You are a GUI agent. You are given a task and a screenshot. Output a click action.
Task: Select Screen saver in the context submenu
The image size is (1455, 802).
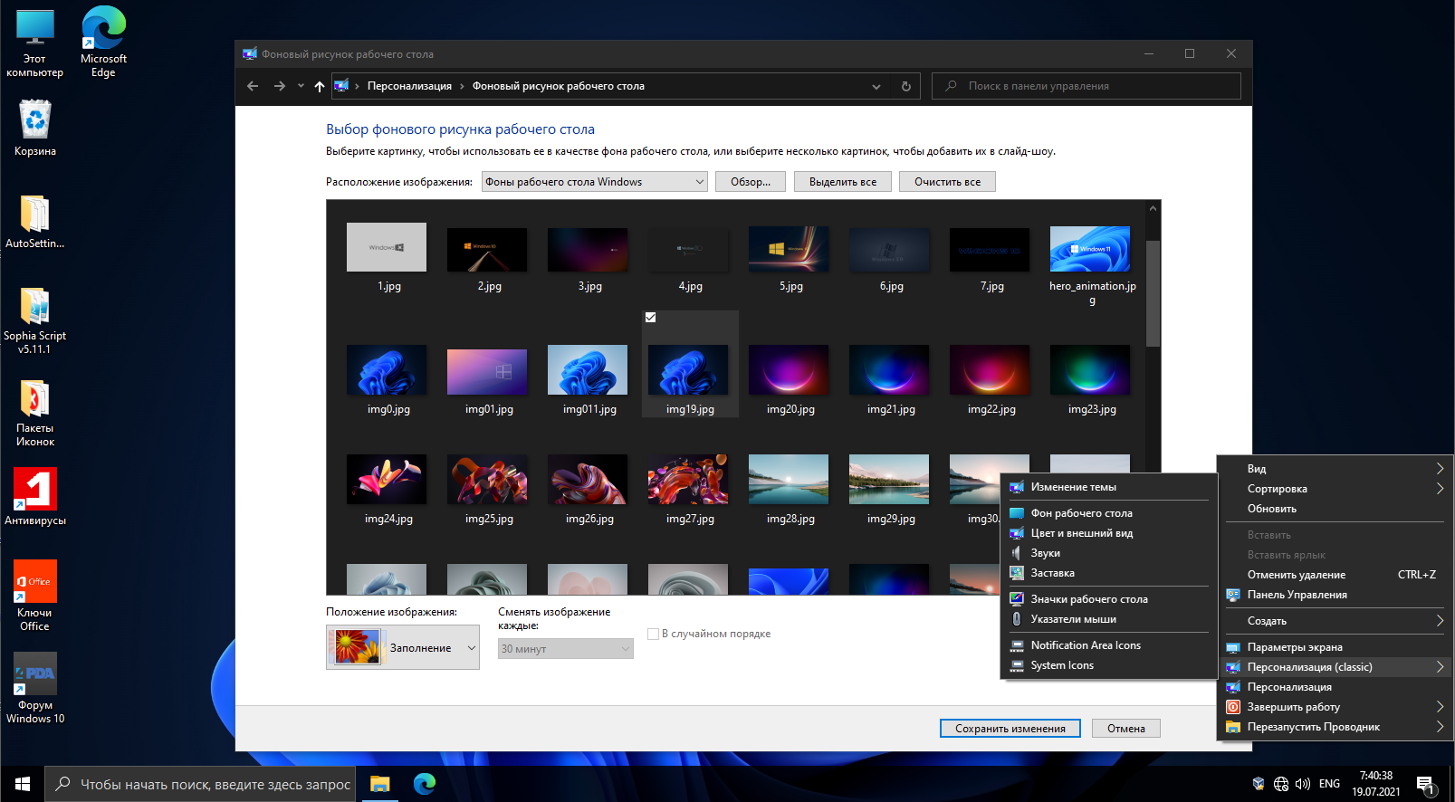coord(1052,573)
